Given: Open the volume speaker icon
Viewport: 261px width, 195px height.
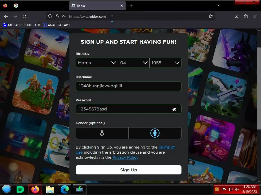Looking at the screenshot, I should 237,189.
